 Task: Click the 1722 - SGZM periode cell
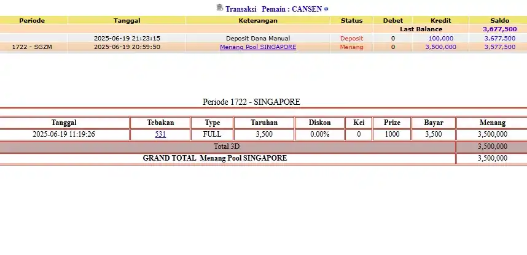[x=32, y=47]
